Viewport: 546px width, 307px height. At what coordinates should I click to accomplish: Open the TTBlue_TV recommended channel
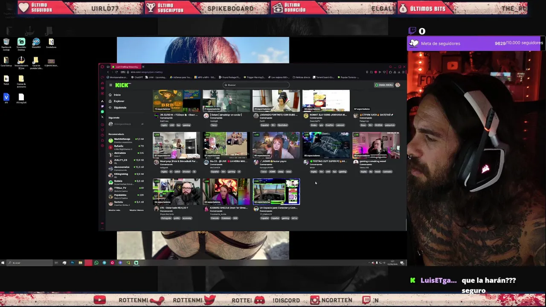126,189
